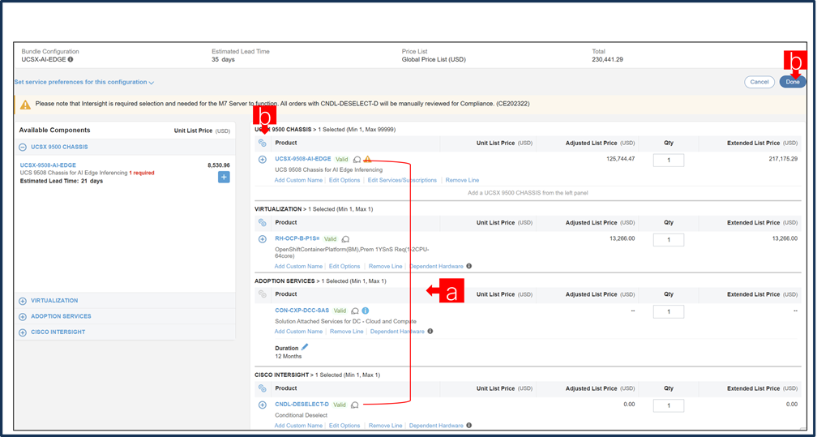Click Edit Options under RH-OCP-B-P1S=

(x=344, y=267)
